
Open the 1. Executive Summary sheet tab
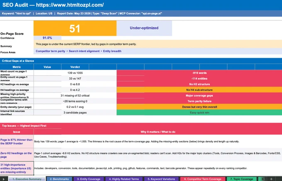27,179
